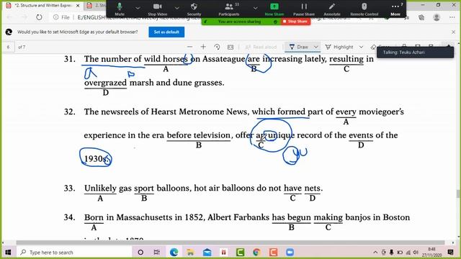
Task: Click the Type here to search box
Action: tap(73, 253)
